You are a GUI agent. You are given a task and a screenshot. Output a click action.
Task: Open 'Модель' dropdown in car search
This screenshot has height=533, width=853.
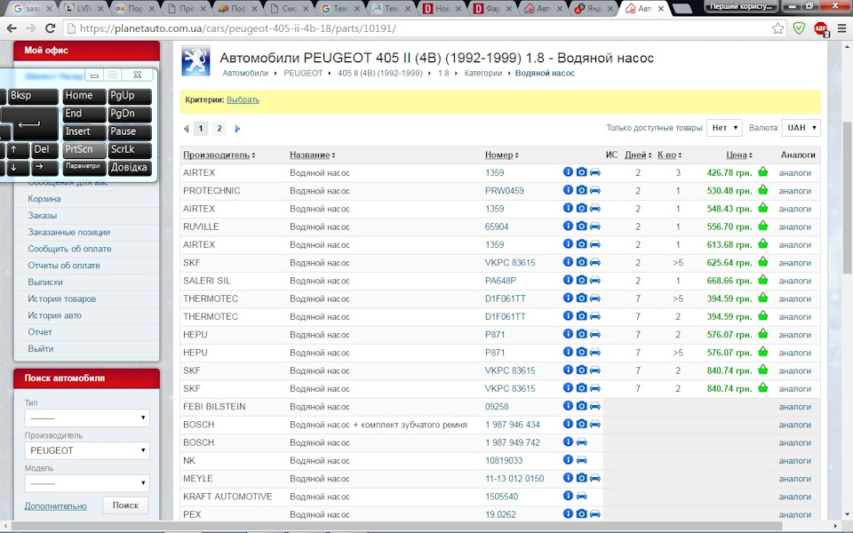tap(87, 483)
